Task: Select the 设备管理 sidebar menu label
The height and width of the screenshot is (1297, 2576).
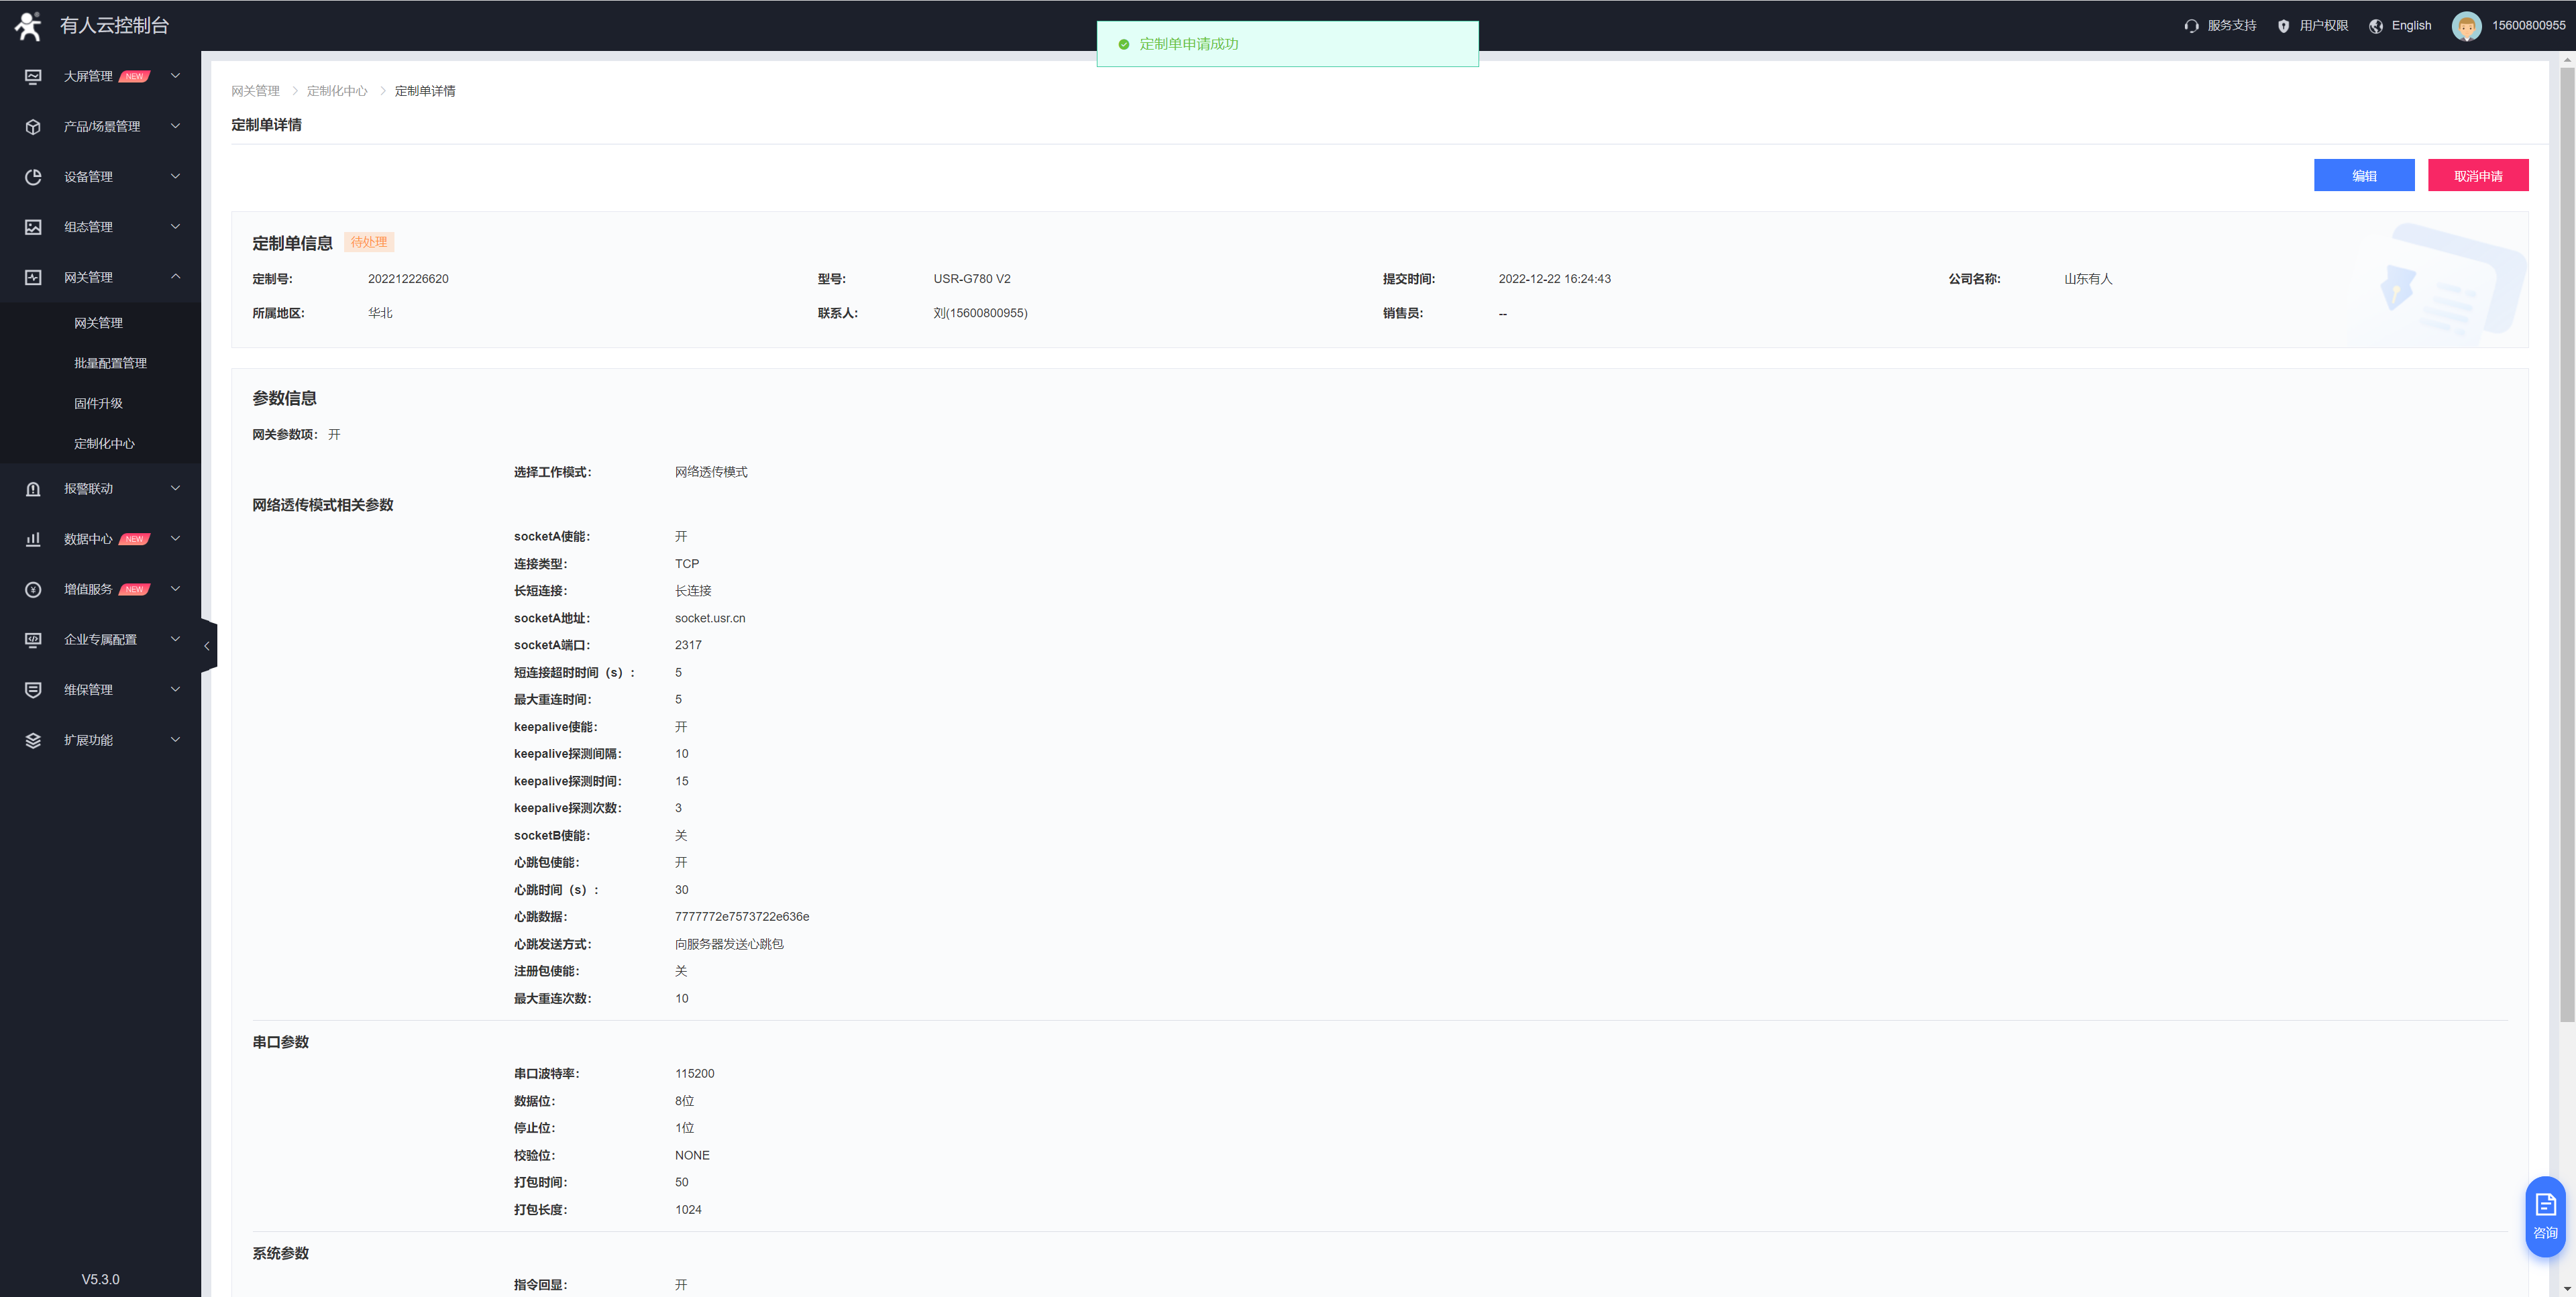Action: click(88, 177)
